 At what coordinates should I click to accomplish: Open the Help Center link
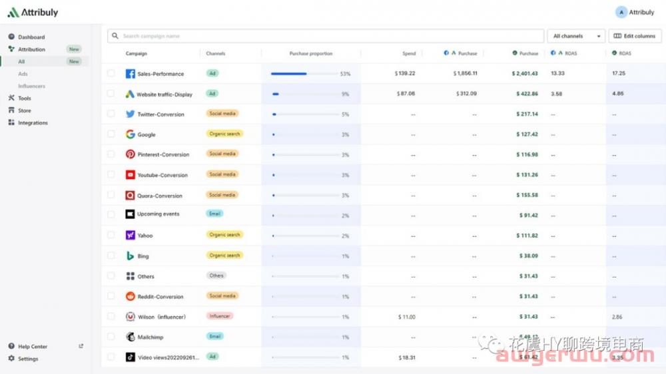coord(32,347)
